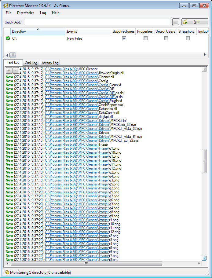Click the st.db file name text
Image resolution: width=212 pixels, height=278 pixels.
[x=119, y=97]
